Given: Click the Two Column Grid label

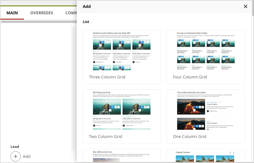Looking at the screenshot, I should coord(105,137).
